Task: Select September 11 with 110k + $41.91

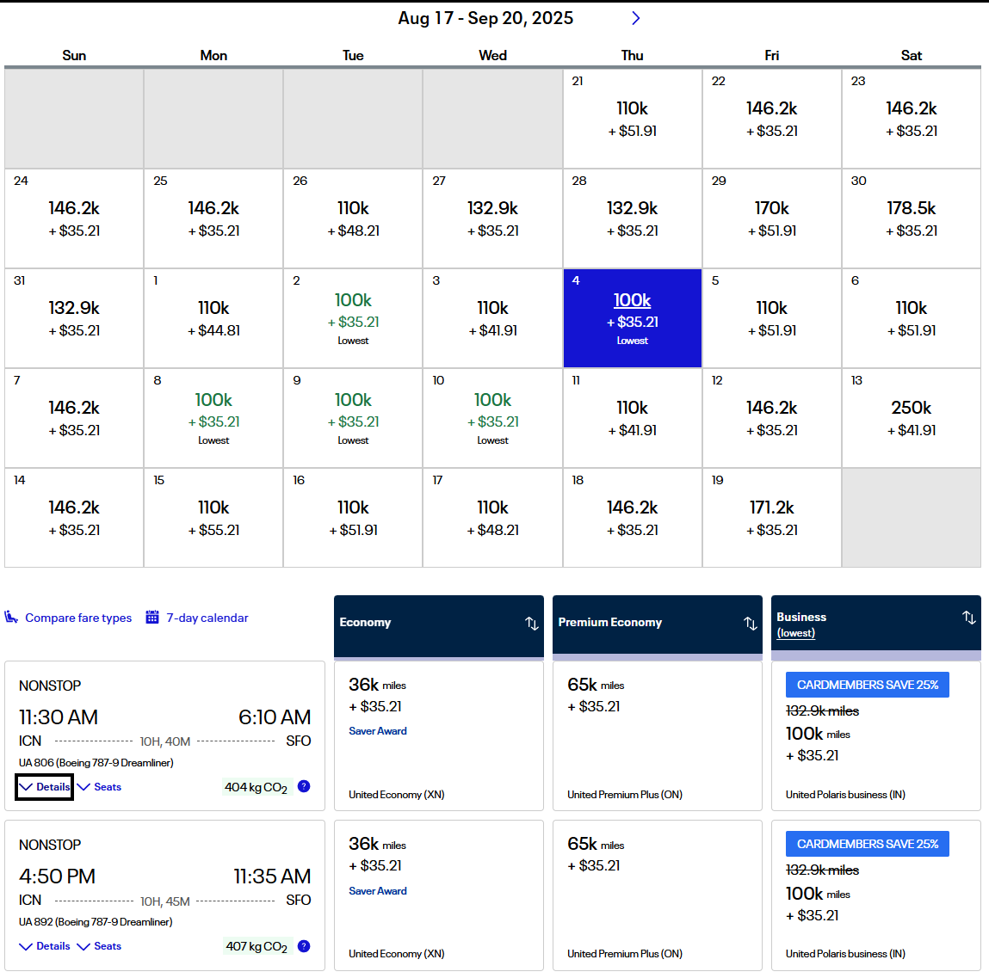Action: (632, 418)
